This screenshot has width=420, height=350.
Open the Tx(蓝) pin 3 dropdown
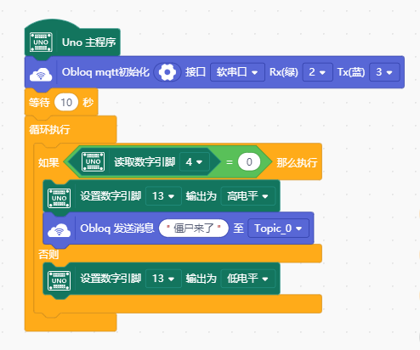point(384,72)
